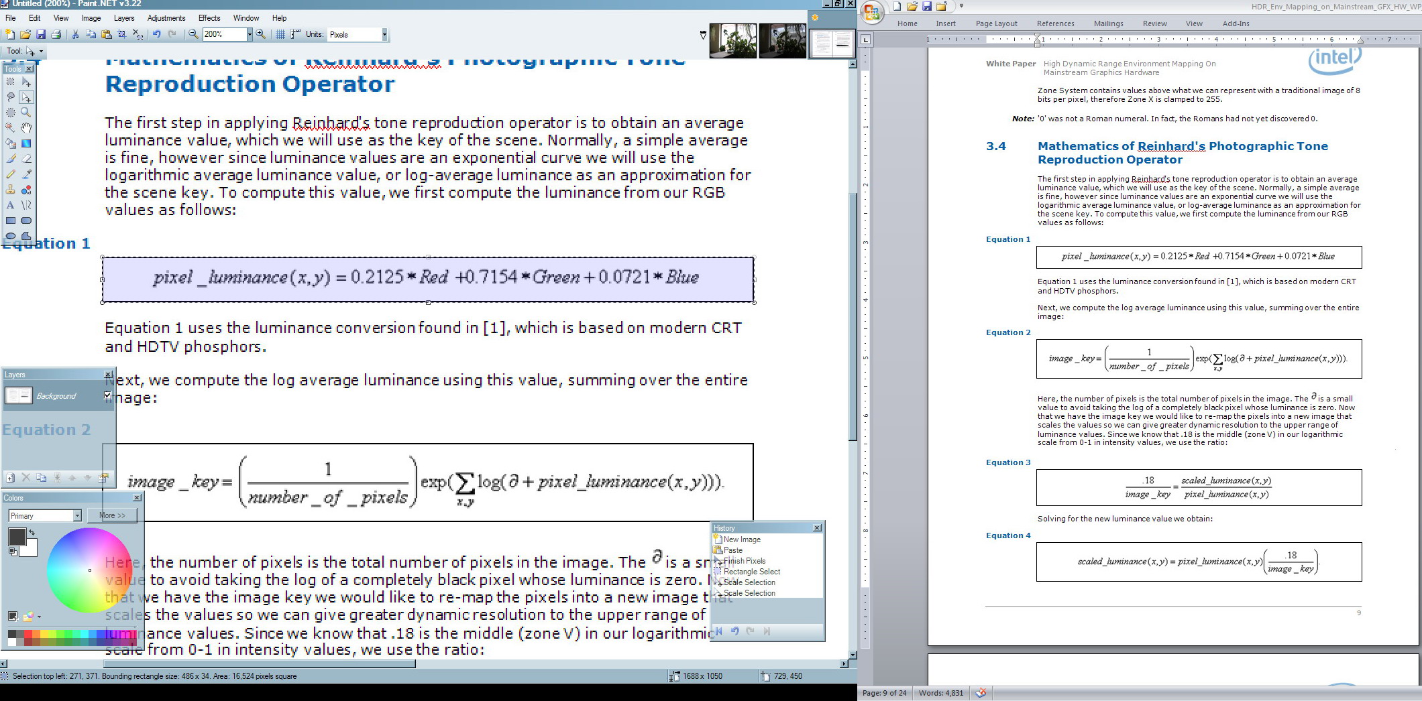Select the New Image entry in History
The height and width of the screenshot is (701, 1422).
tap(741, 539)
